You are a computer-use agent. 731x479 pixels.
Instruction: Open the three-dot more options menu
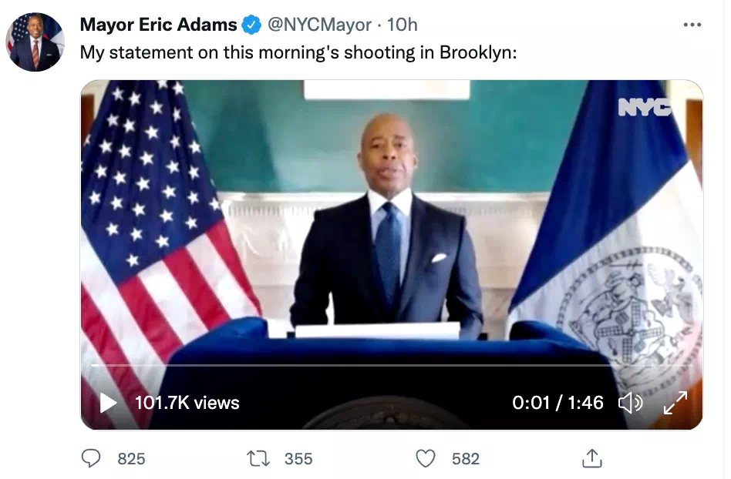coord(692,25)
